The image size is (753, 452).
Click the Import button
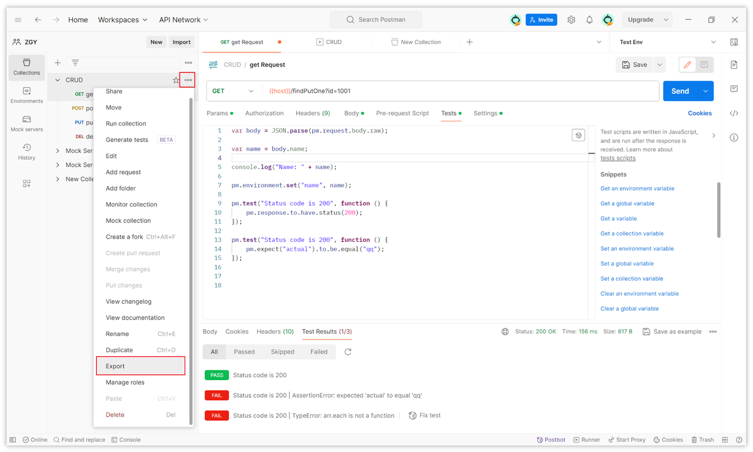point(181,42)
